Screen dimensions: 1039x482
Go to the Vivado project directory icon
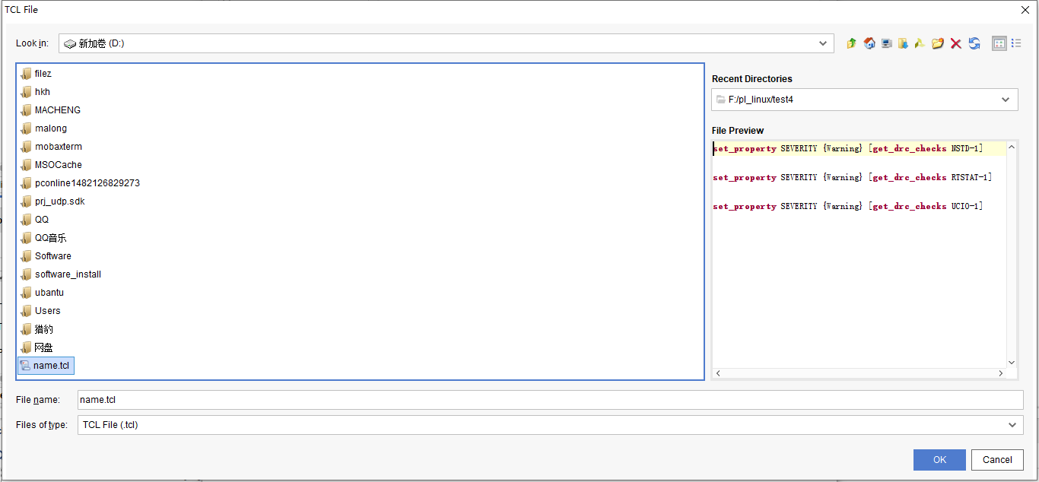click(x=920, y=43)
